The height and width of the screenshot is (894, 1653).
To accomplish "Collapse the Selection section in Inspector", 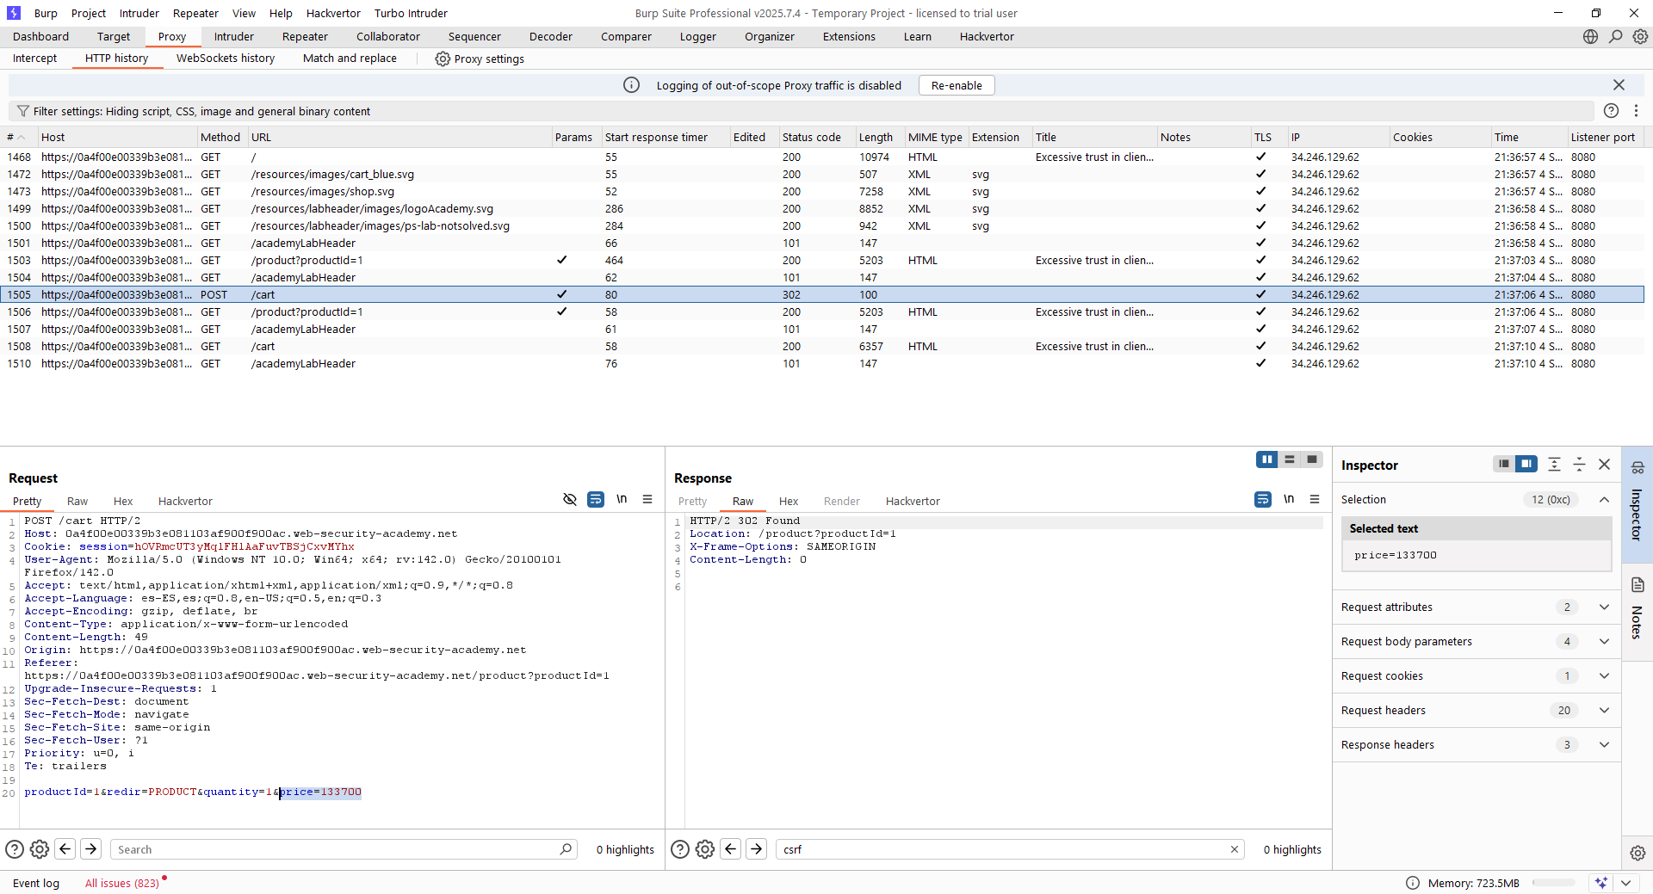I will pyautogui.click(x=1604, y=499).
